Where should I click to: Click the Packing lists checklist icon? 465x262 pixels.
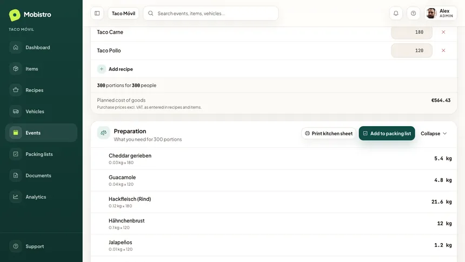16,154
